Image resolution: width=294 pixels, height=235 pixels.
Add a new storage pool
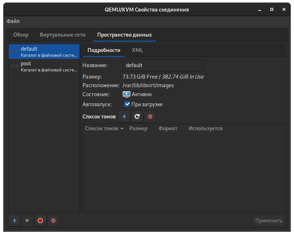point(15,221)
